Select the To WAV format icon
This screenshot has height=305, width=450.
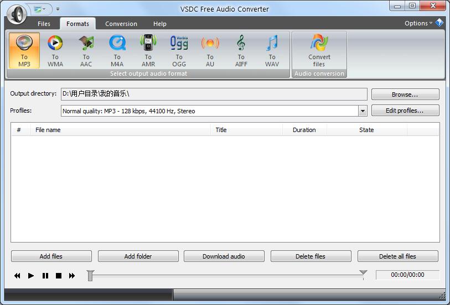pyautogui.click(x=272, y=50)
